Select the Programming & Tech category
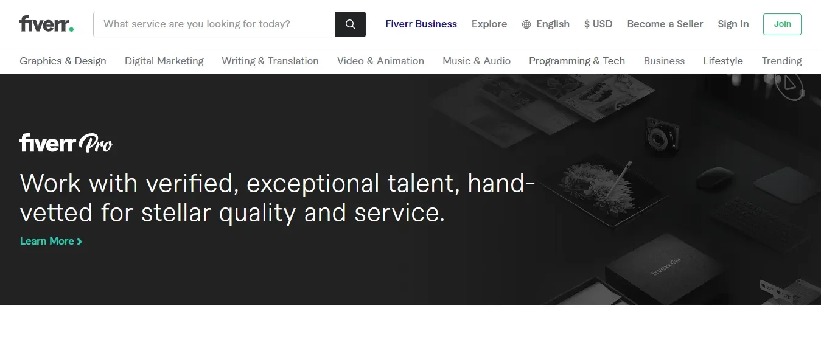Screen dimensions: 821x348 [577, 61]
